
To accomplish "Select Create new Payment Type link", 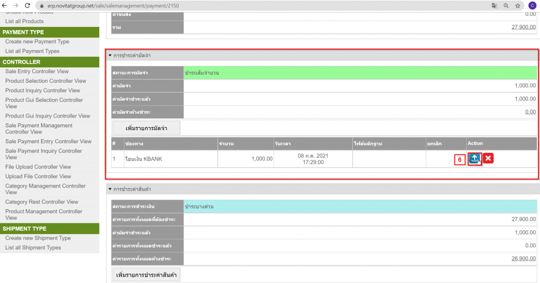I will 37,42.
